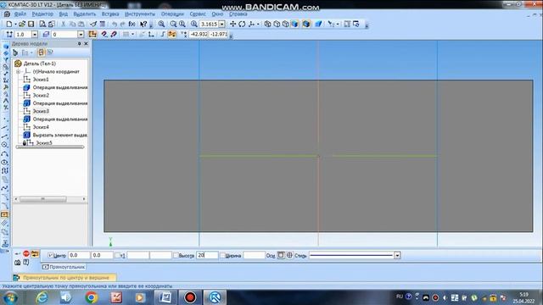Viewport: 543px width, 305px height.
Task: Select the Circle tool in left toolbar
Action: tap(5, 145)
